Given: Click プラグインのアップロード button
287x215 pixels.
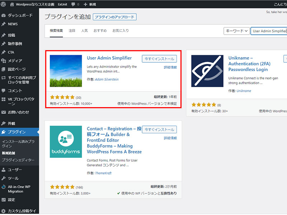Looking at the screenshot, I should coord(114,17).
